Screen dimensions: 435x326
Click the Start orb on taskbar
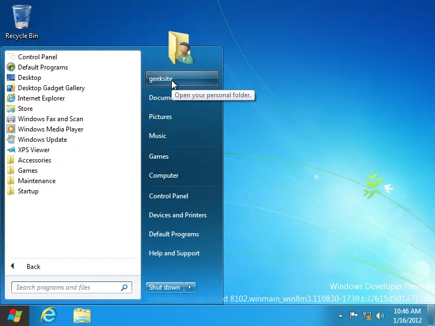[x=15, y=316]
